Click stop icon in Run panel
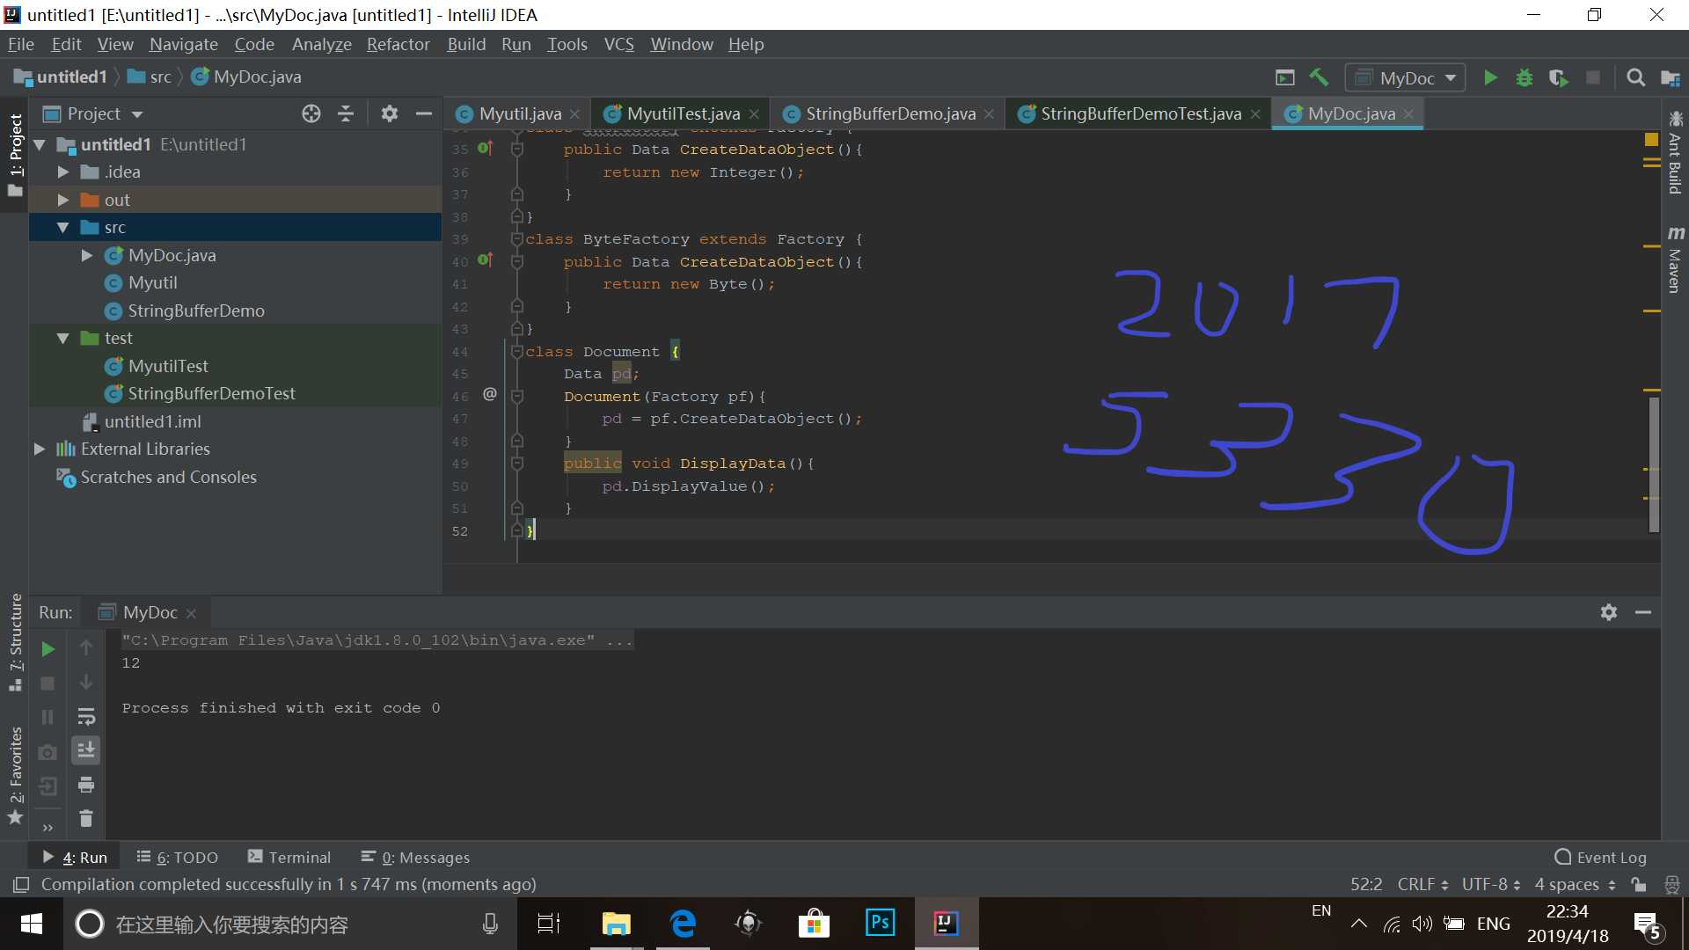The image size is (1689, 950). coord(48,683)
